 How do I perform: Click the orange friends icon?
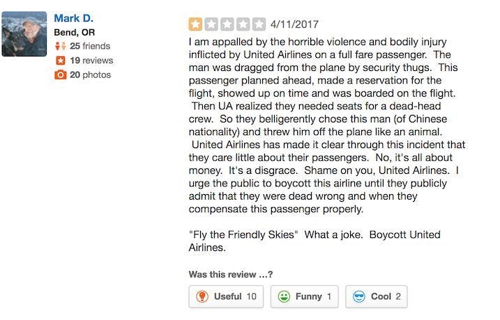click(61, 47)
